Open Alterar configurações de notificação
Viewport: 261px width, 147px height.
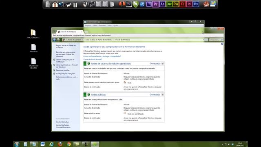[x=65, y=61]
